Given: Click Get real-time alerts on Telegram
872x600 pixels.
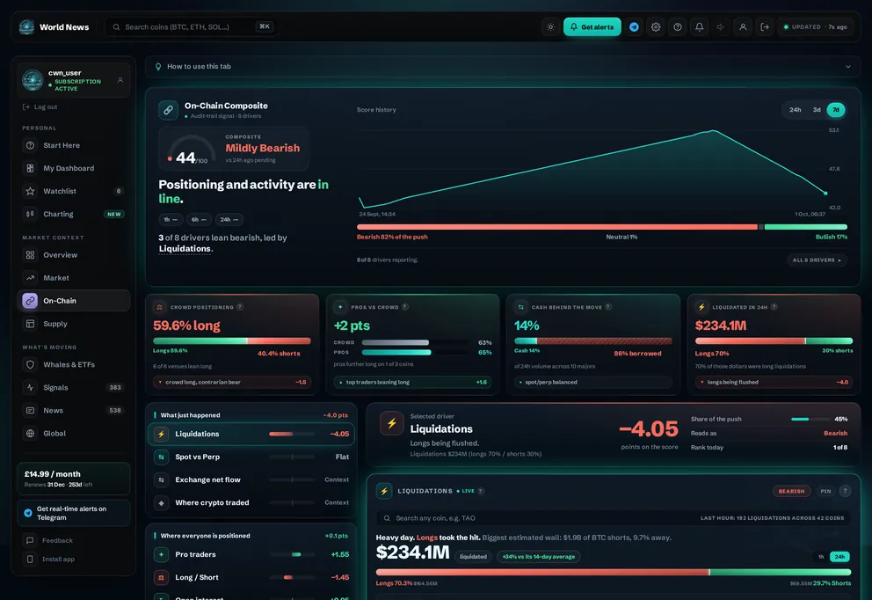Looking at the screenshot, I should click(74, 513).
